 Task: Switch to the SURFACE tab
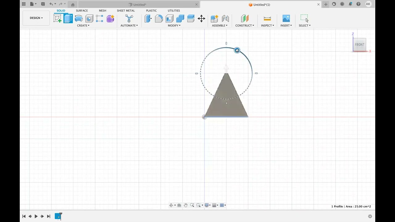click(x=82, y=10)
